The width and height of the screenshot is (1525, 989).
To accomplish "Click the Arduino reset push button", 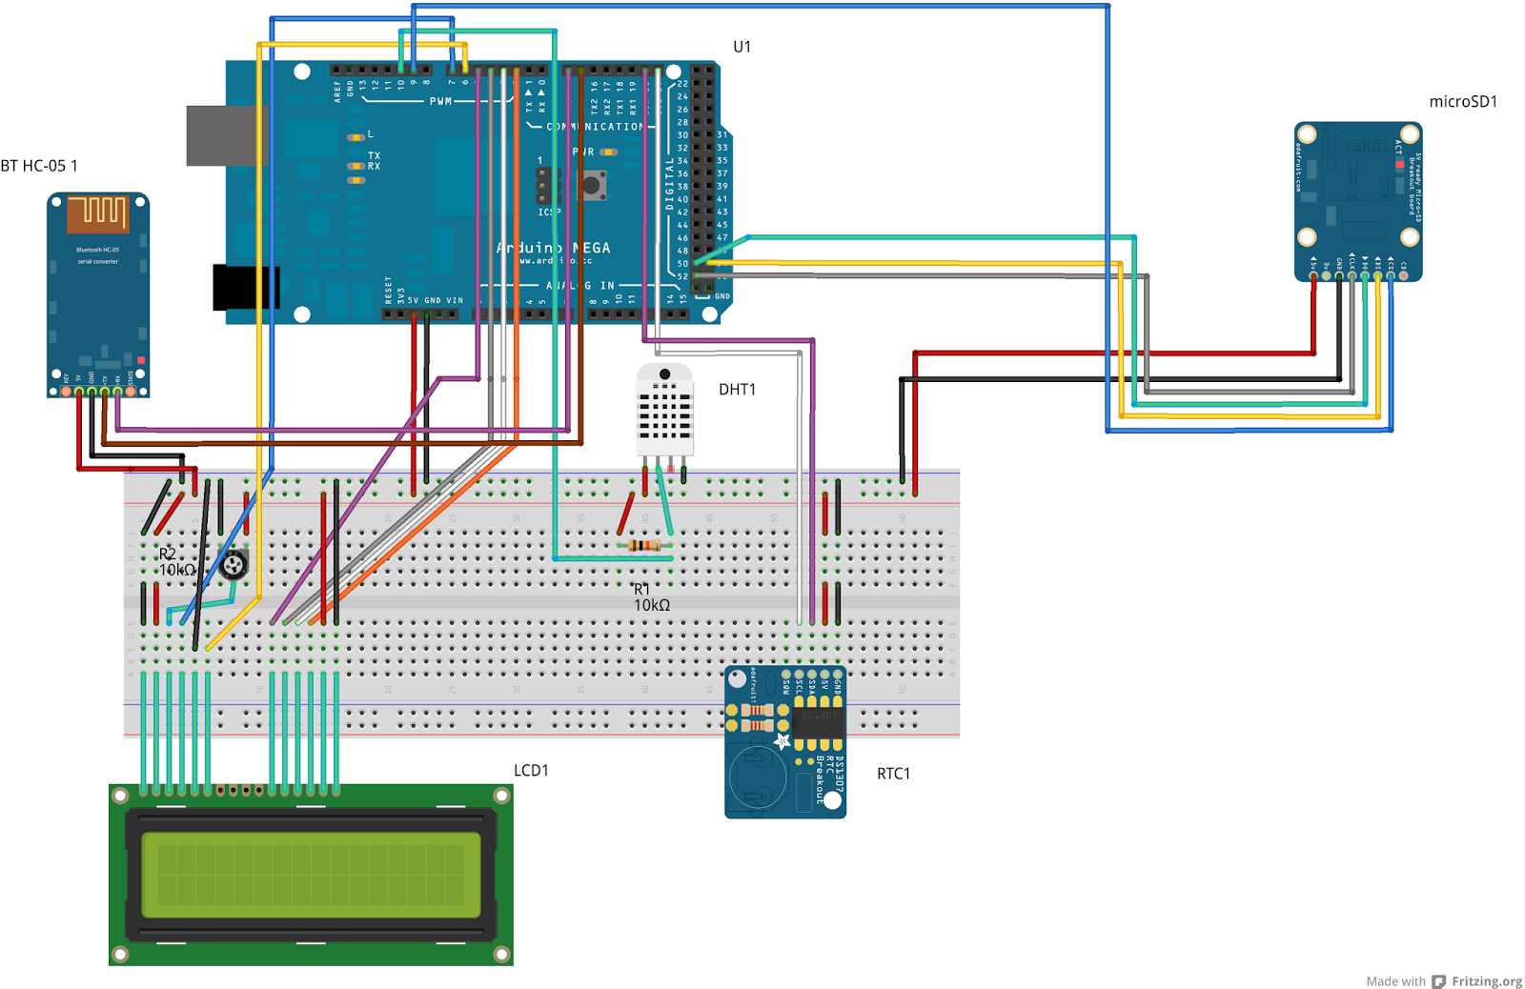I will 593,185.
